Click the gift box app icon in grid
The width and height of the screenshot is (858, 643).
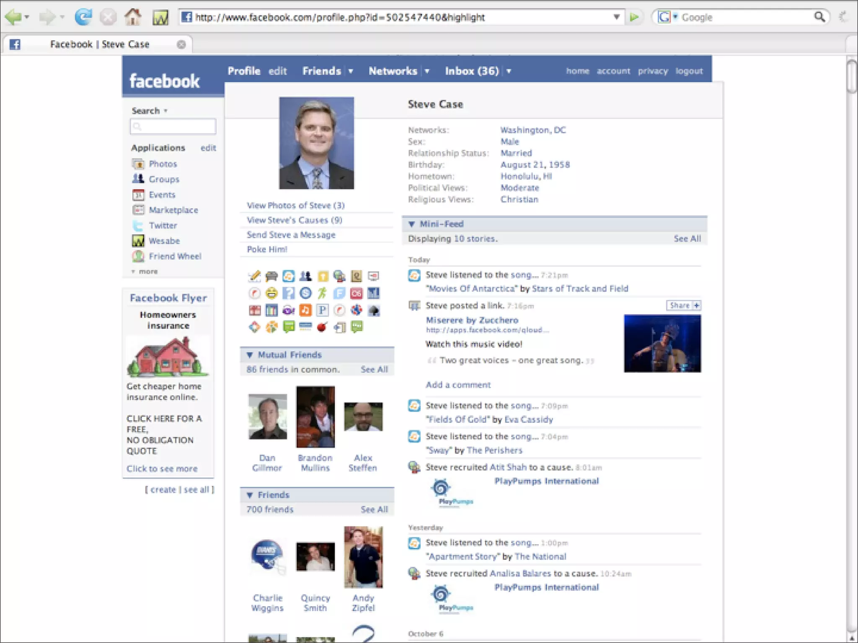254,310
